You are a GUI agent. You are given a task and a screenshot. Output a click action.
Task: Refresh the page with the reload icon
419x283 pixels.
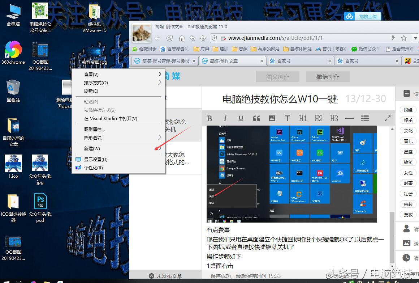[x=170, y=38]
